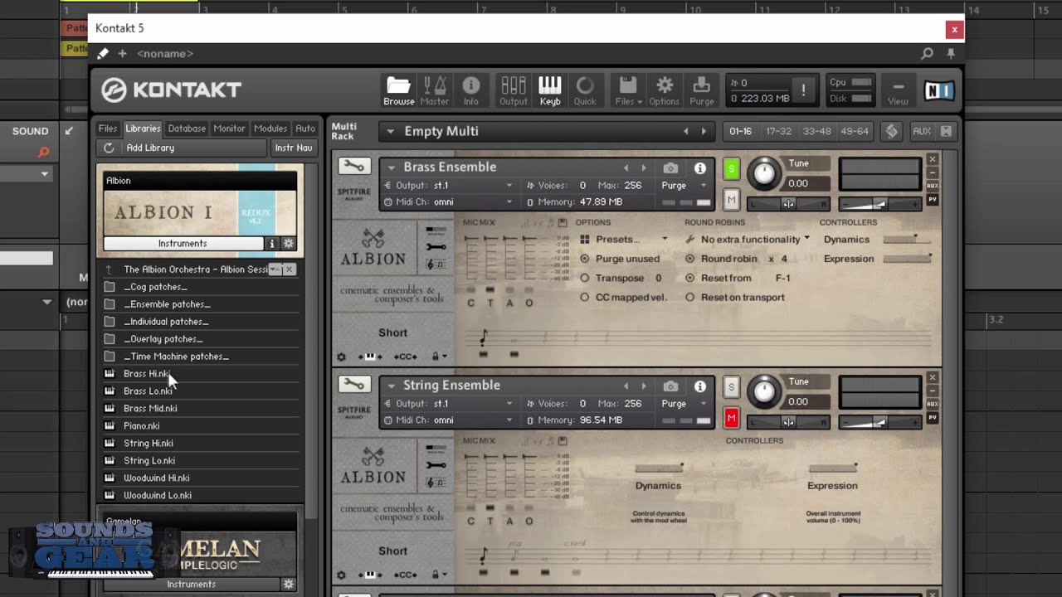The image size is (1062, 597).
Task: Toggle the Keyb on-screen keyboard icon
Action: coord(550,90)
